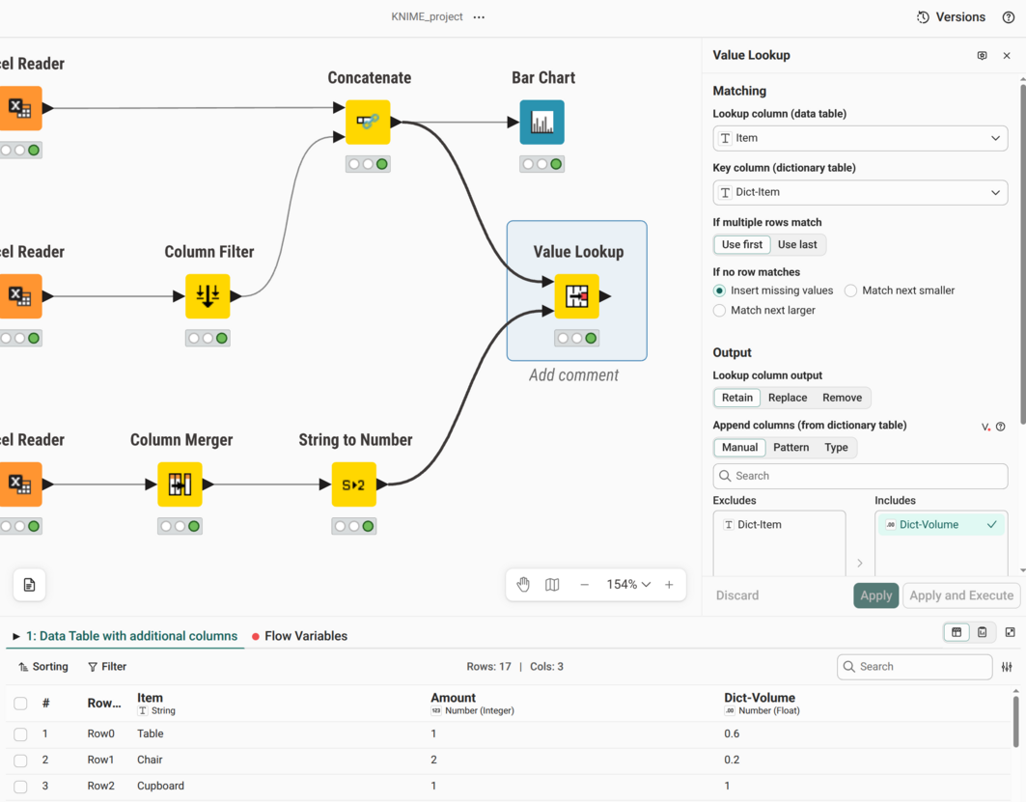Image resolution: width=1026 pixels, height=802 pixels.
Task: Select the Match next smaller radio option
Action: tap(850, 290)
